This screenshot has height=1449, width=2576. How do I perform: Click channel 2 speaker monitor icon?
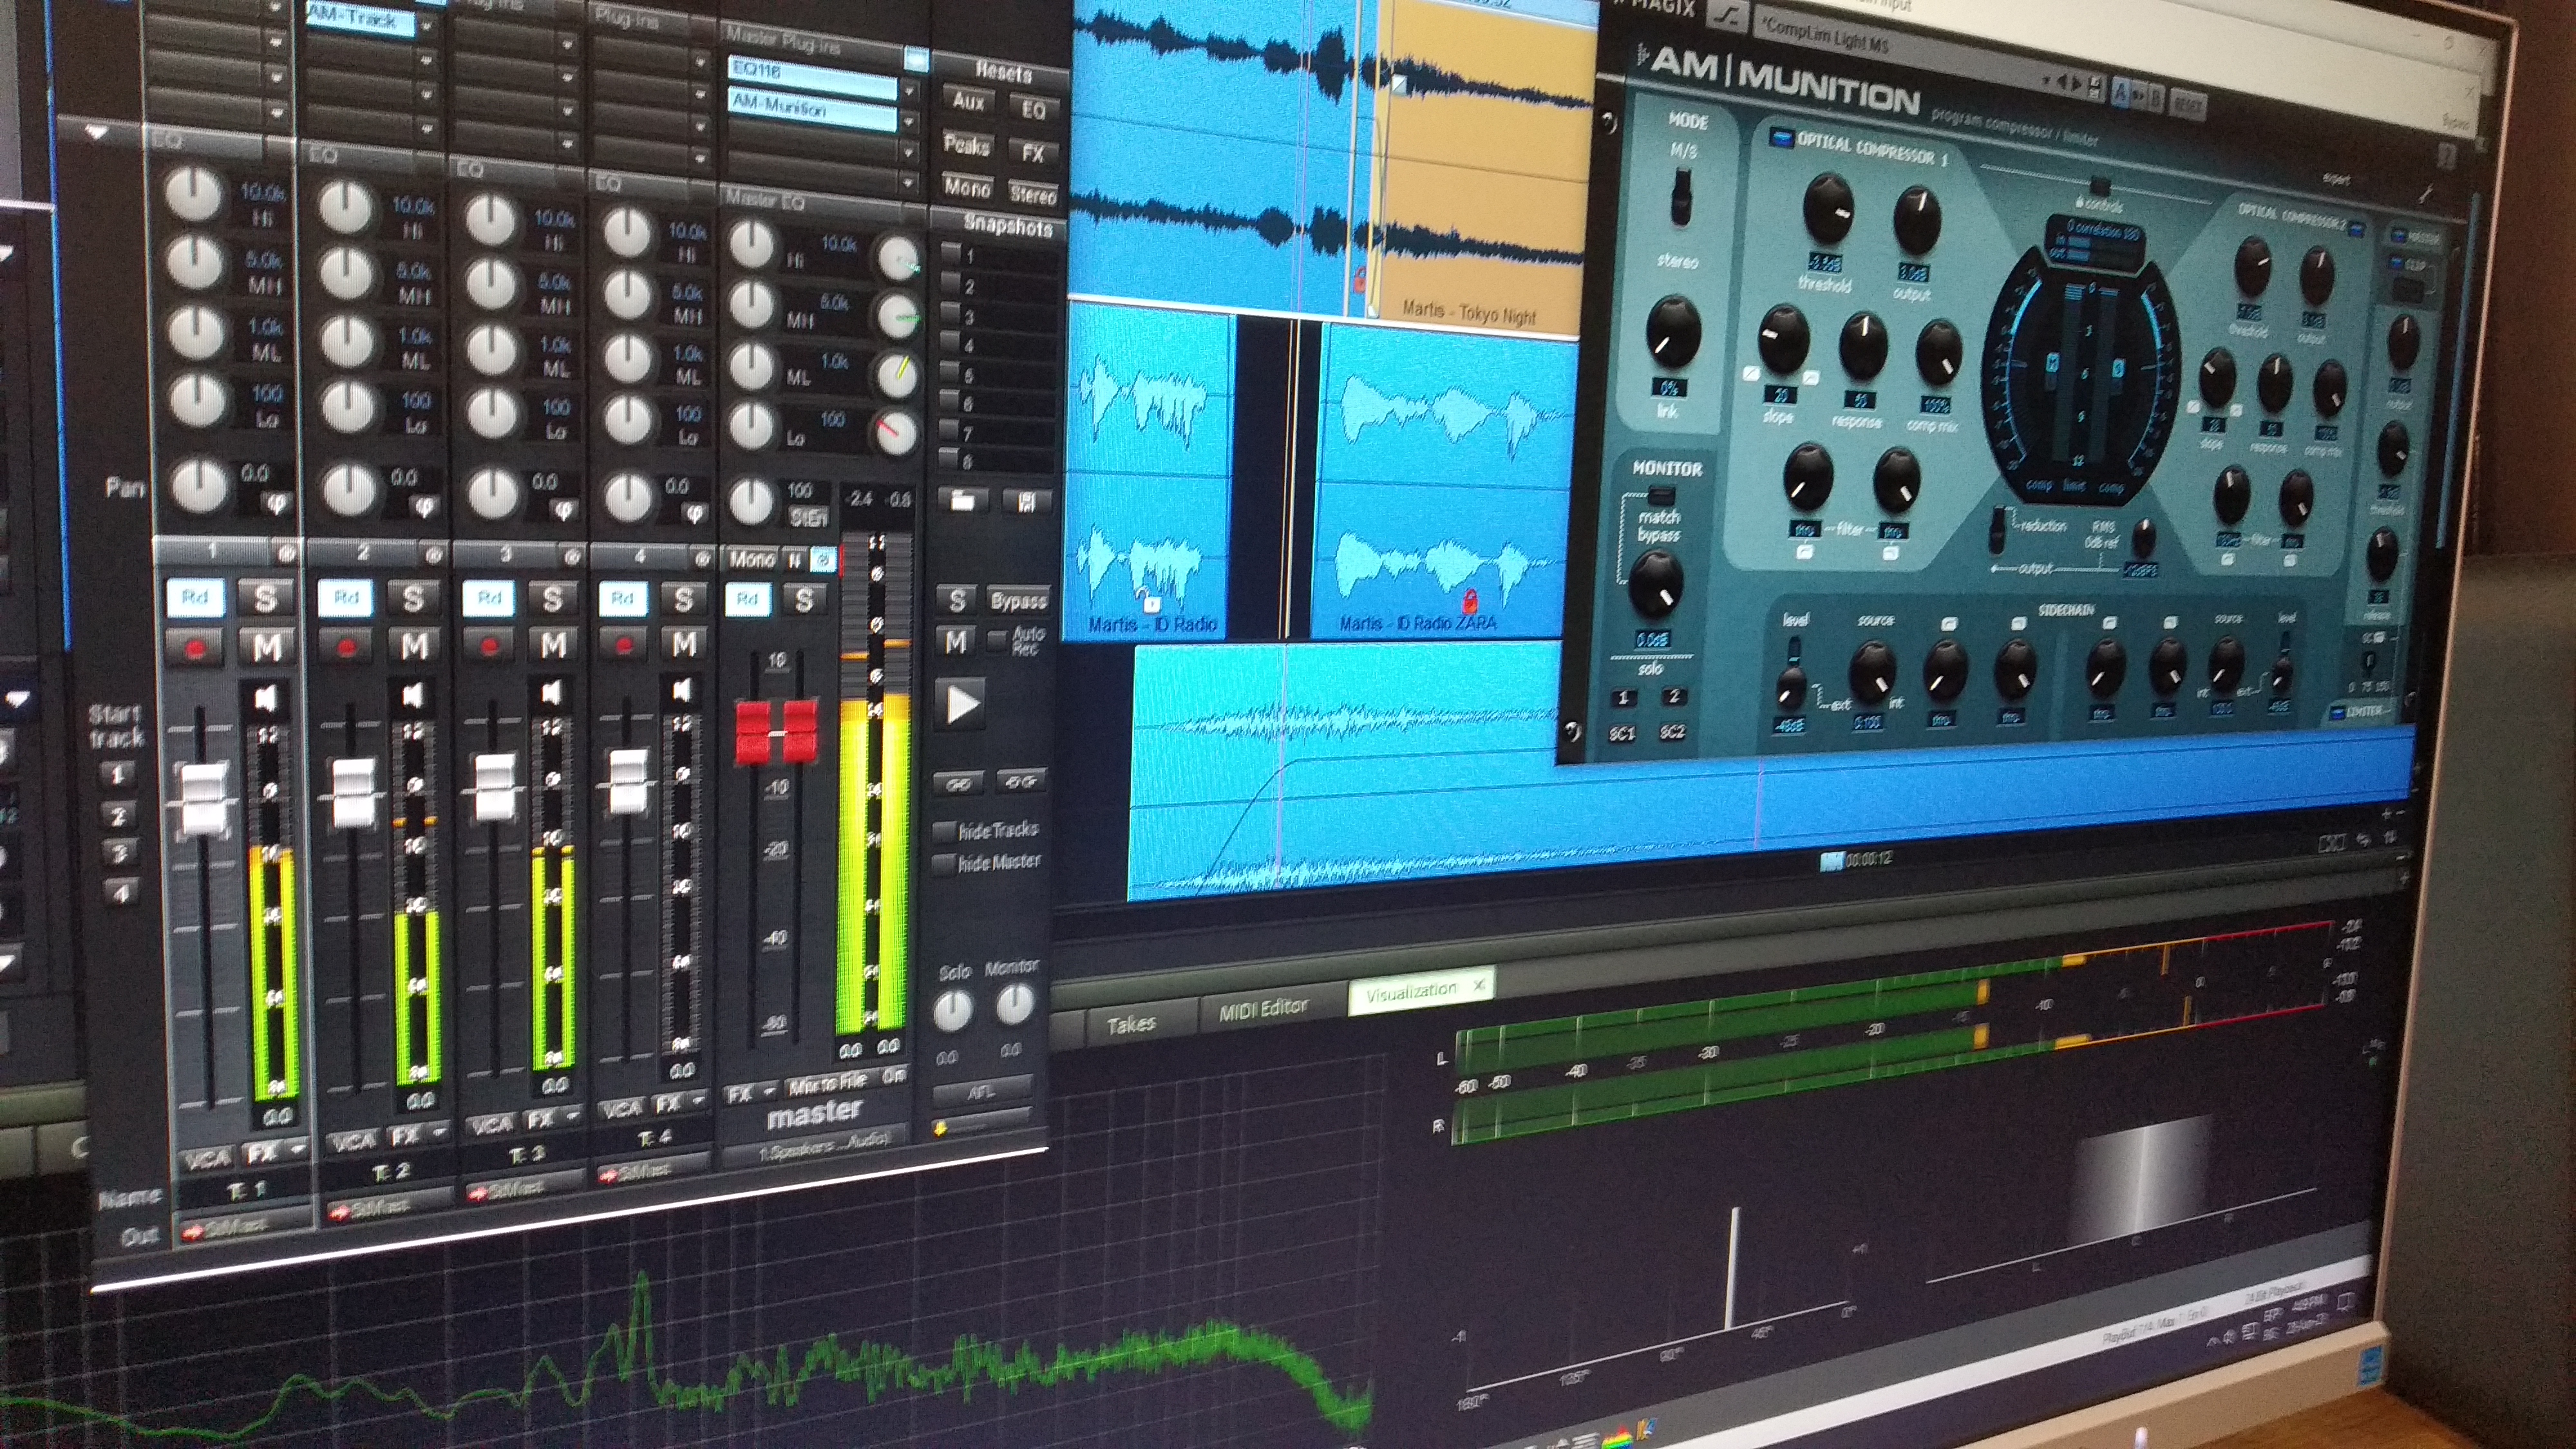[413, 694]
